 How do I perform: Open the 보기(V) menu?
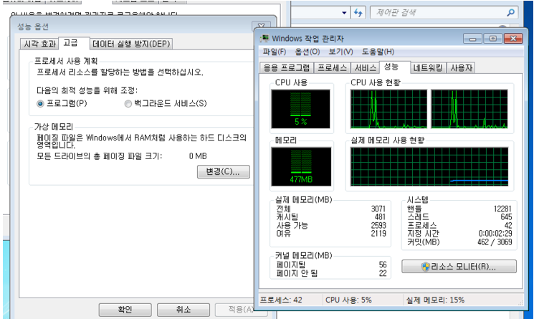pos(340,52)
